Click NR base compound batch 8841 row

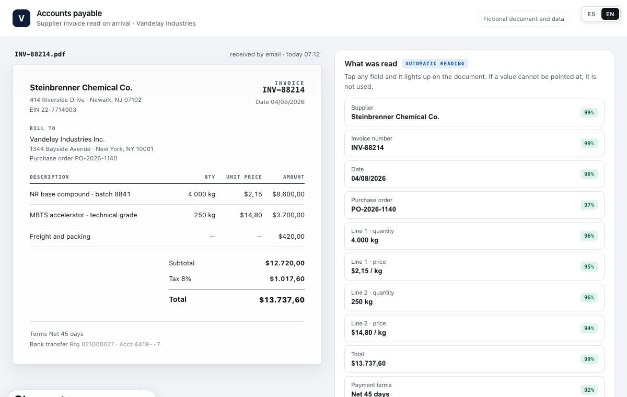click(x=167, y=194)
